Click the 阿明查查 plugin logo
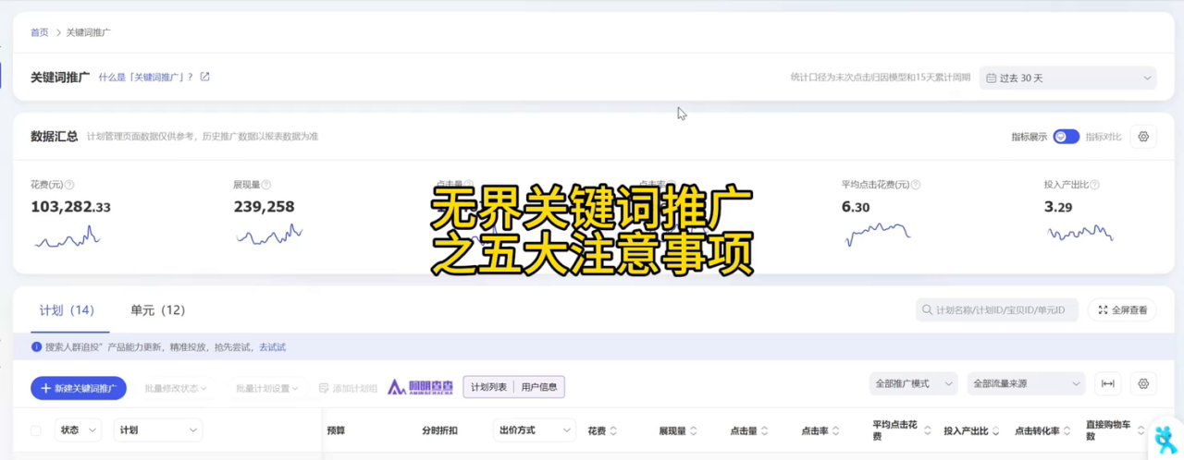Screen dimensions: 1184x460 tap(421, 387)
